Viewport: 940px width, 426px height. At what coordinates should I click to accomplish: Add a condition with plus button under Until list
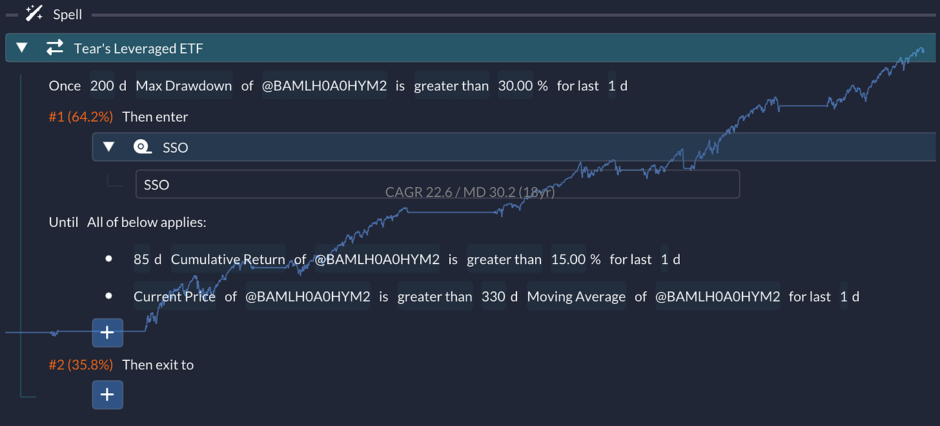tap(108, 333)
